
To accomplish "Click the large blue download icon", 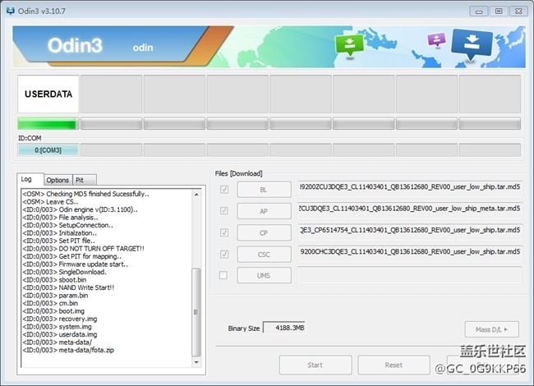I will tap(472, 44).
